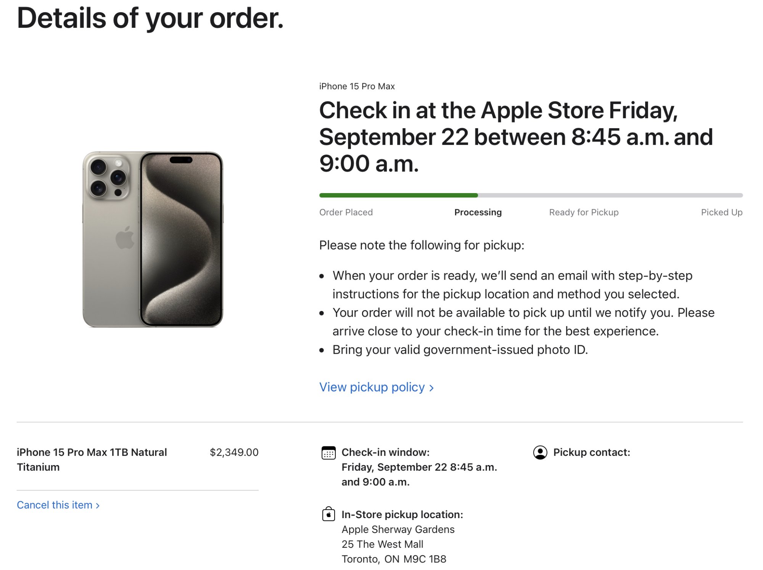Open the View pickup policy link
Viewport: 763px width, 570px height.
(x=372, y=387)
